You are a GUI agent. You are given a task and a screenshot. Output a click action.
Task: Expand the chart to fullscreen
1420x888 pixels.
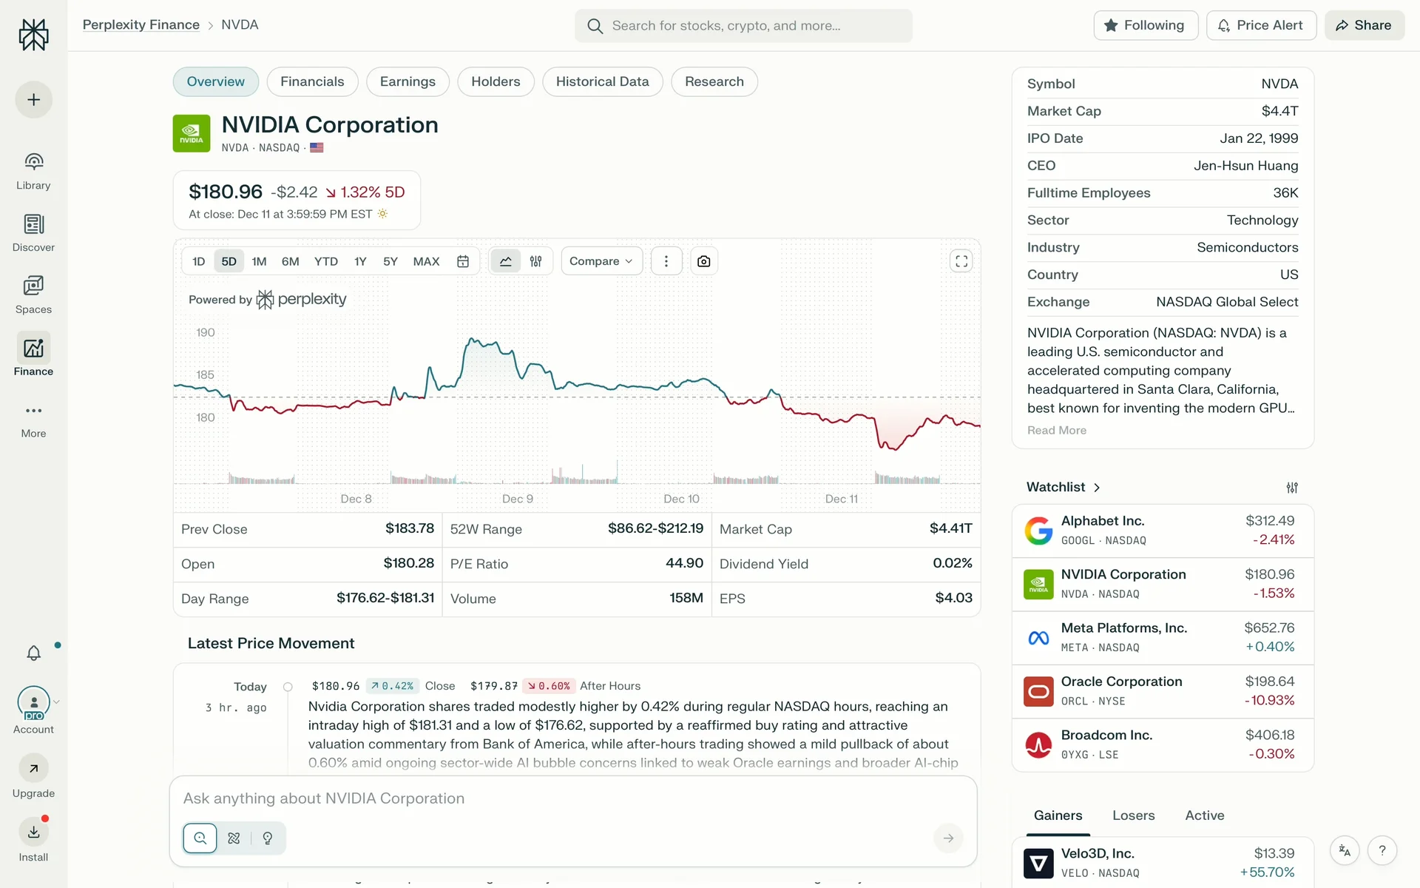point(961,261)
